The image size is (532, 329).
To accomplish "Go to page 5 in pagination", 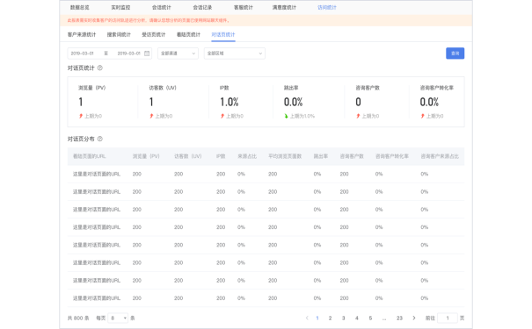I will [370, 318].
